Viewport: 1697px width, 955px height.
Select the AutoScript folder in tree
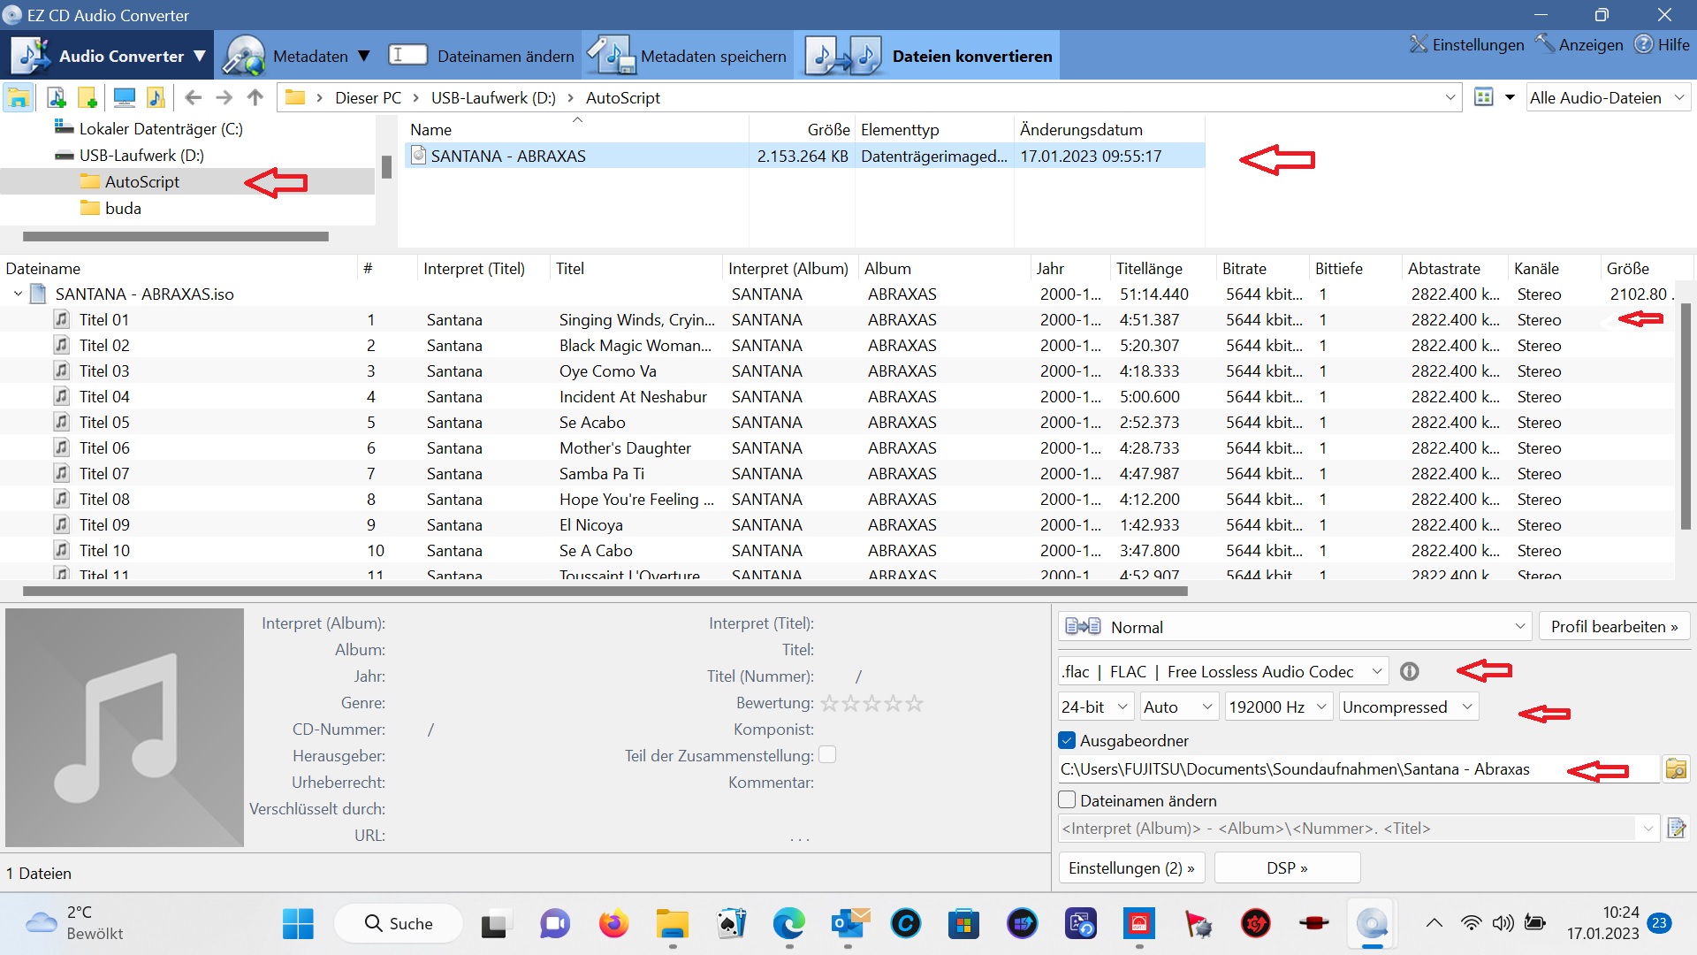point(141,181)
